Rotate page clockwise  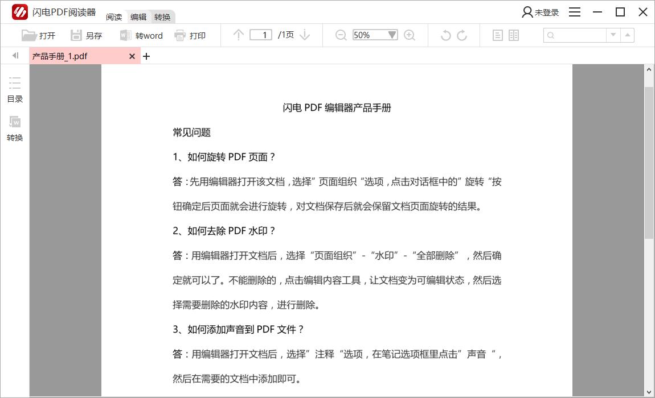click(462, 35)
